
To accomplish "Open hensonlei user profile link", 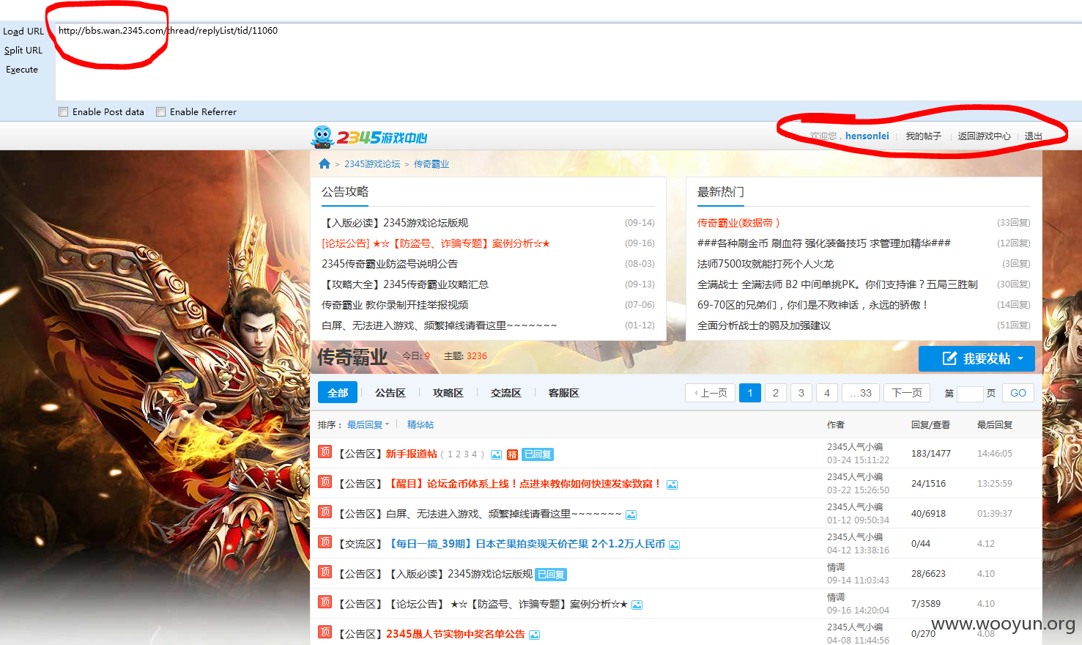I will [867, 136].
